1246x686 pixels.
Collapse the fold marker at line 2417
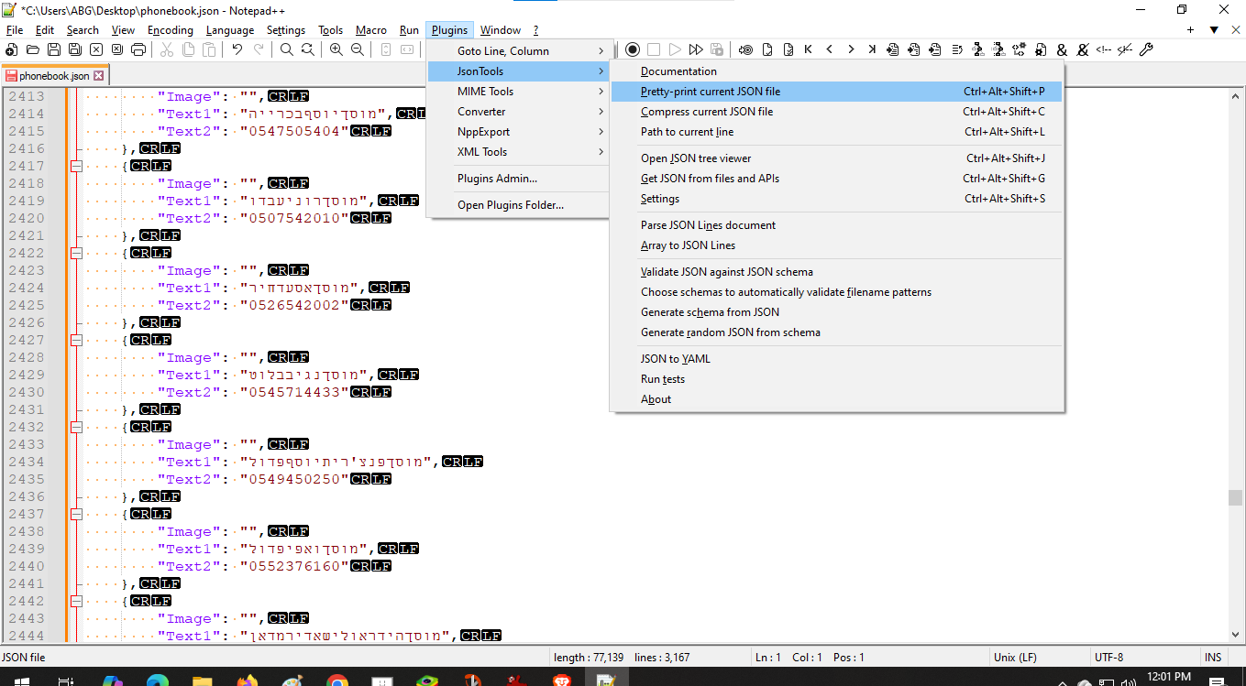coord(76,166)
